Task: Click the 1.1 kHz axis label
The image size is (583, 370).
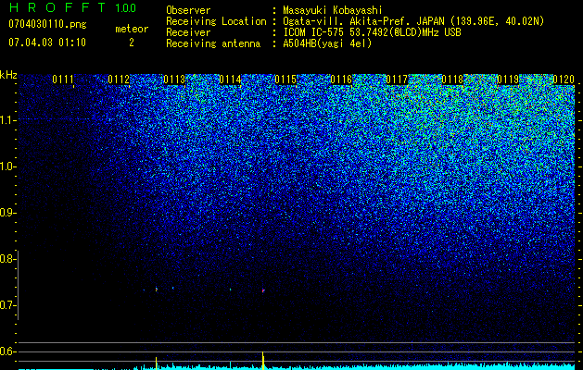Action: 6,120
